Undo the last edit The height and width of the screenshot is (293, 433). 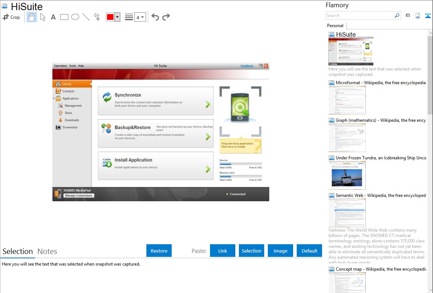[x=155, y=17]
